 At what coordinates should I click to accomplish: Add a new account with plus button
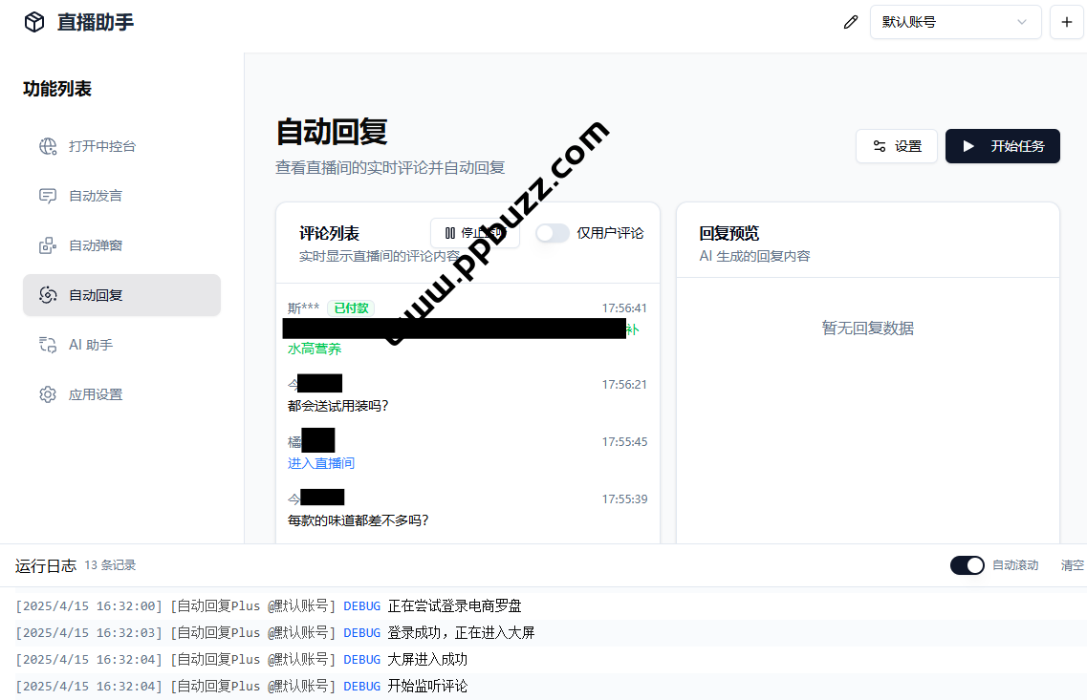point(1066,22)
